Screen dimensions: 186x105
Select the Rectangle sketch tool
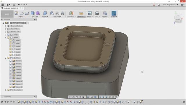tap(27, 13)
